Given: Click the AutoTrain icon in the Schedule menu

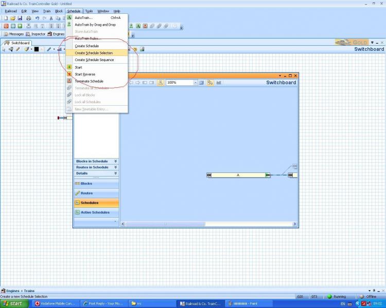Looking at the screenshot, I should (x=69, y=17).
